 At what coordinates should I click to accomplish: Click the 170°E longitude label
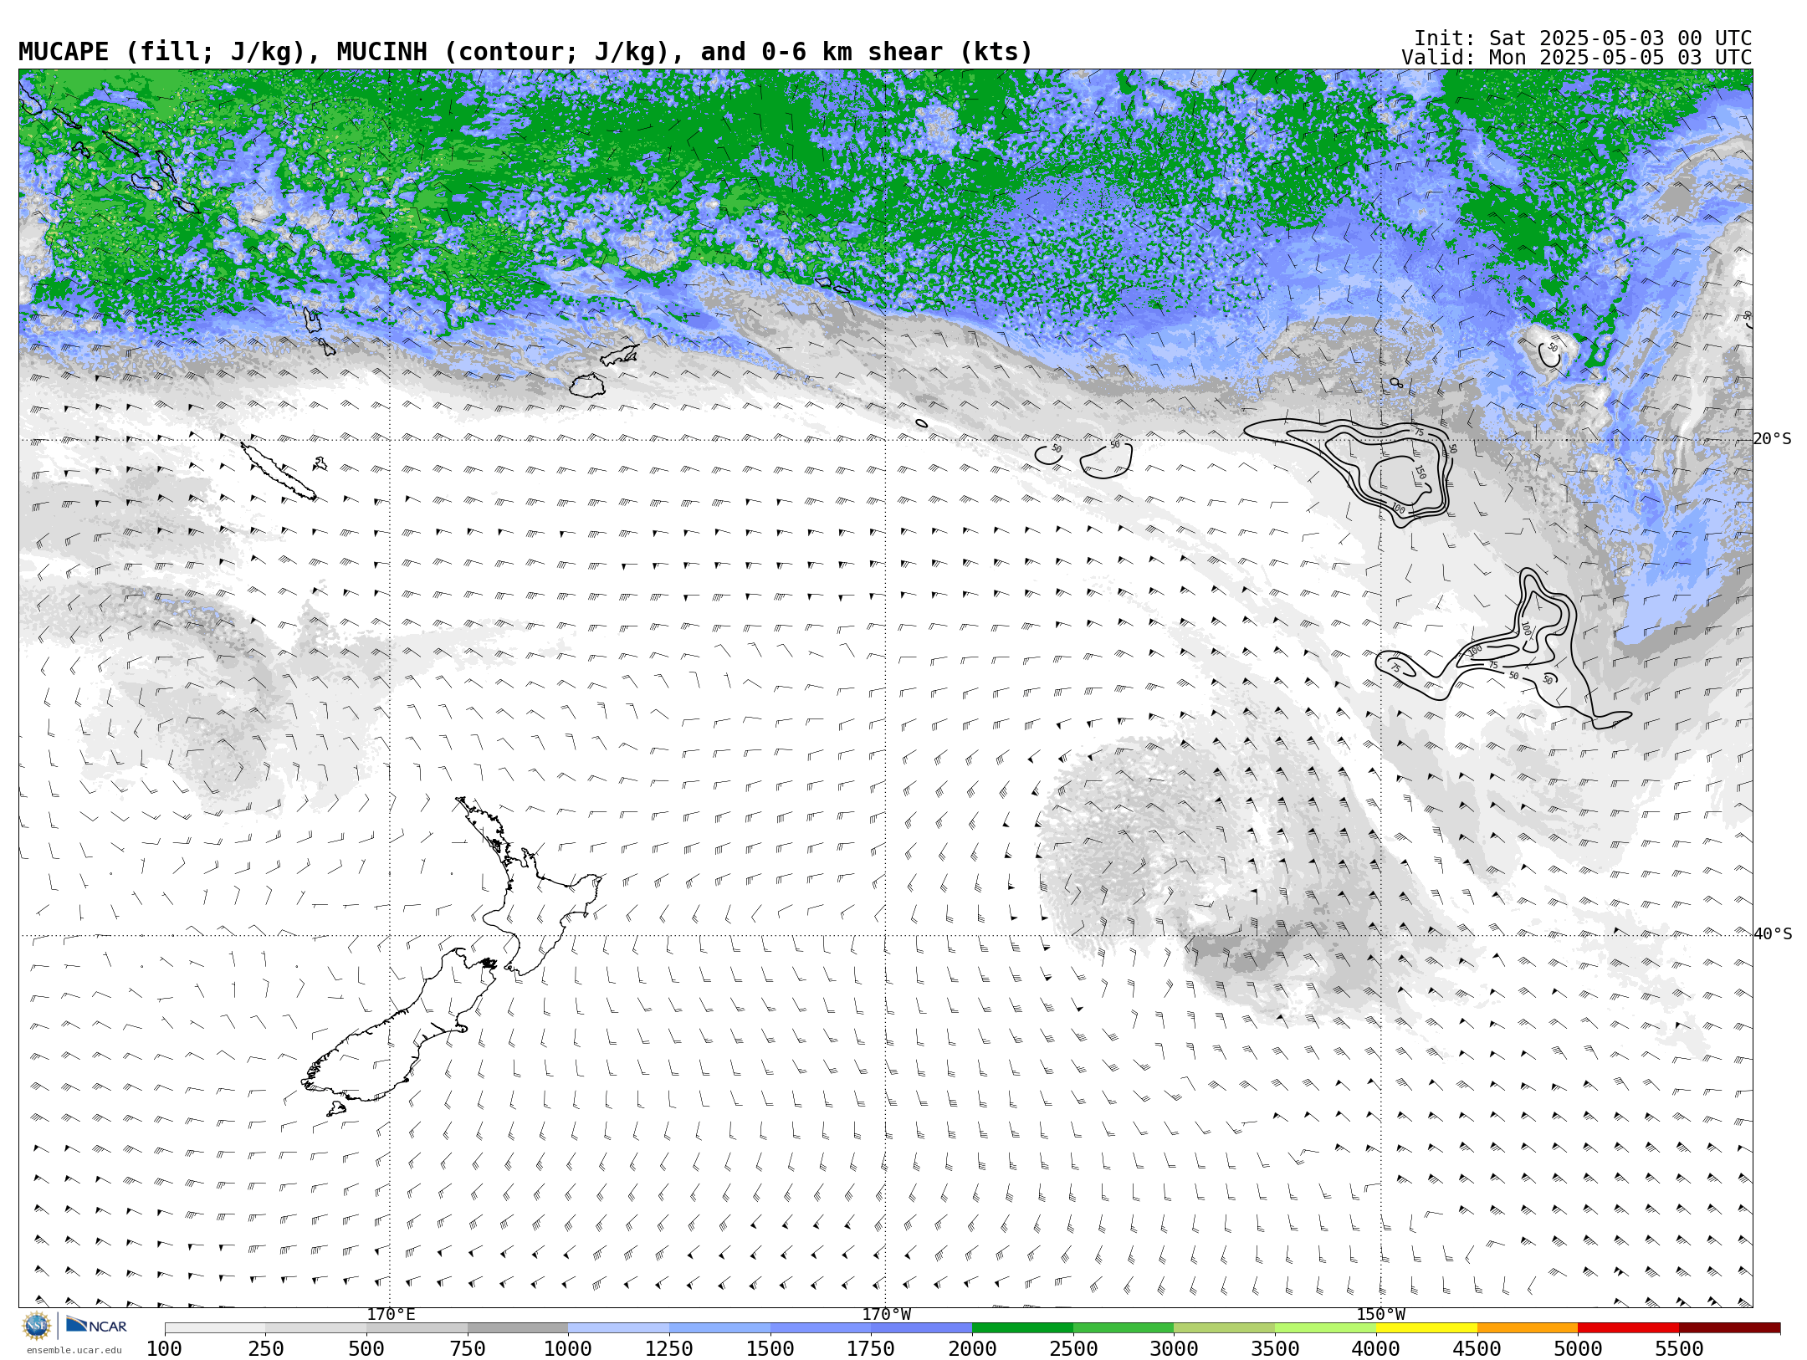tap(391, 1315)
